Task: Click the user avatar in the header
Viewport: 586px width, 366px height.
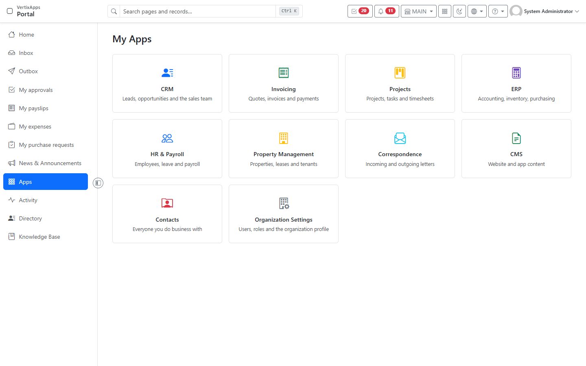Action: (516, 11)
